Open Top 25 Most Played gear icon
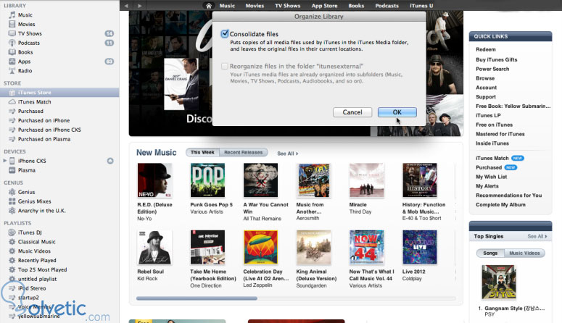562x323 pixels. tap(12, 269)
